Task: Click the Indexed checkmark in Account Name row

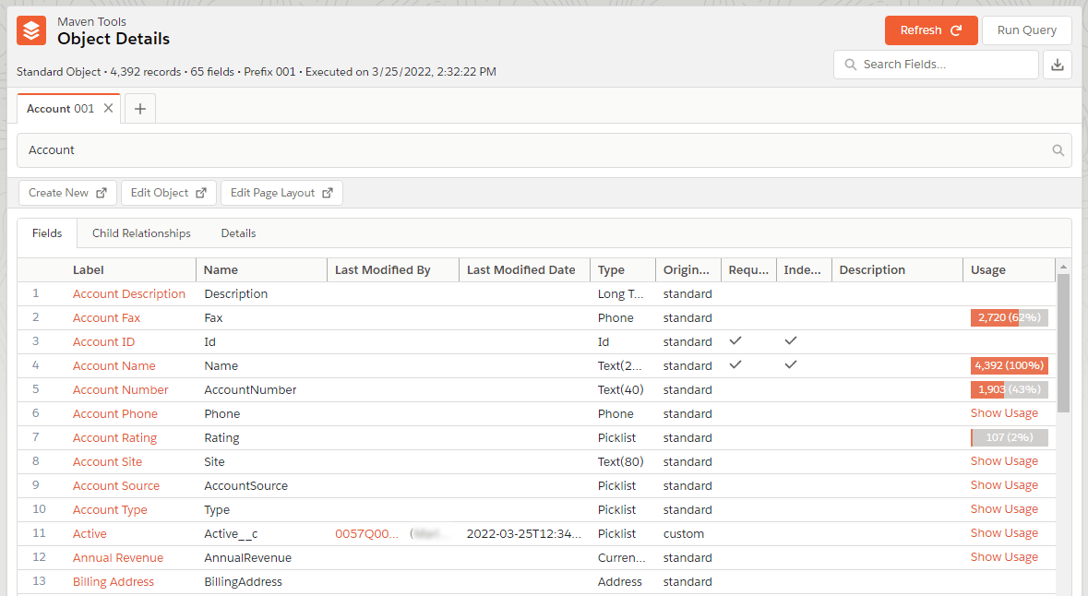Action: (x=790, y=365)
